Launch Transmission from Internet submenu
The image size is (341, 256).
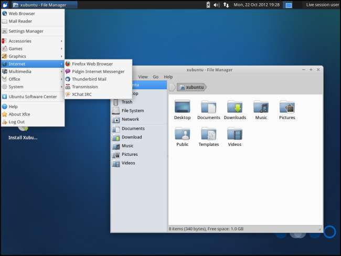click(84, 87)
